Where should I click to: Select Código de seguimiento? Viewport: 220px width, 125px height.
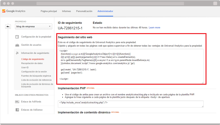click(x=33, y=59)
